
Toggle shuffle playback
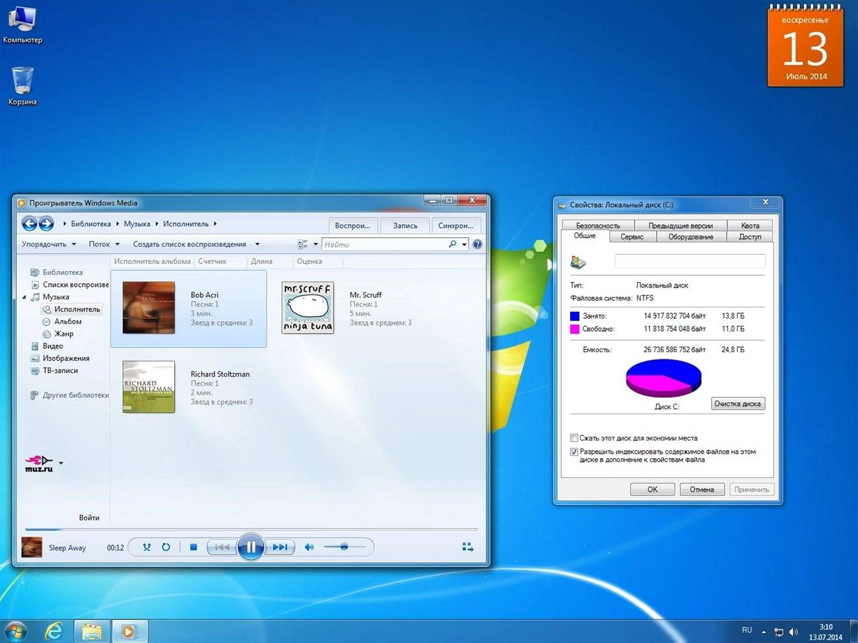pos(147,547)
